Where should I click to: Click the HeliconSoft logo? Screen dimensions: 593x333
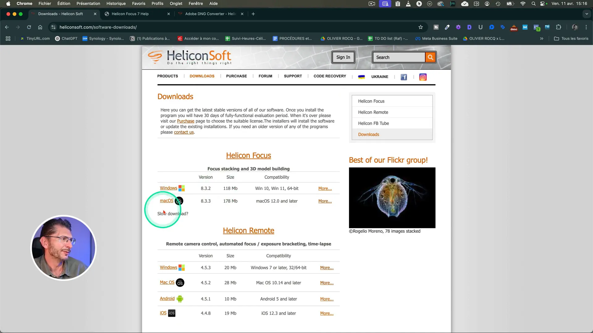click(189, 57)
